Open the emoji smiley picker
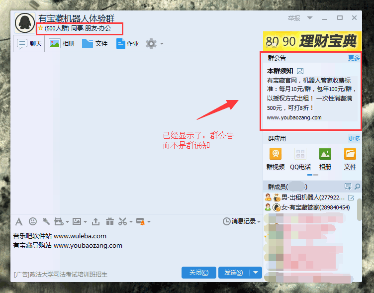The width and height of the screenshot is (374, 293). pos(33,221)
